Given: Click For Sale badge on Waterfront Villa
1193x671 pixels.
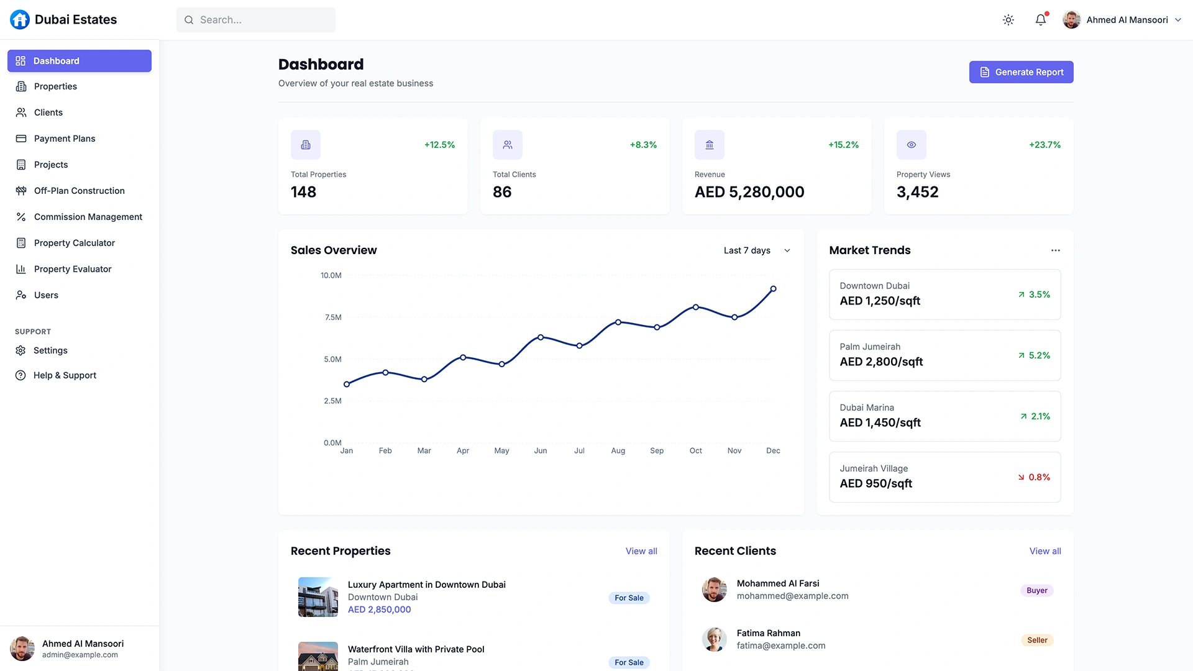Looking at the screenshot, I should pyautogui.click(x=629, y=662).
